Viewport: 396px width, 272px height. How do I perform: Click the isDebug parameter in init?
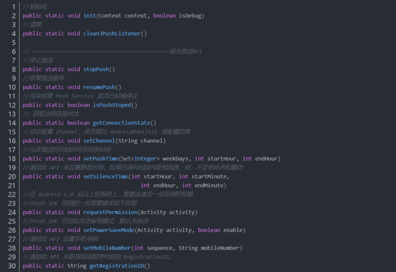(191, 16)
